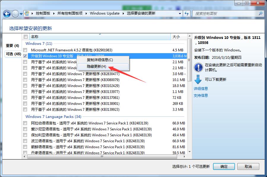Click the horizontal scrollbar thumb

102,157
